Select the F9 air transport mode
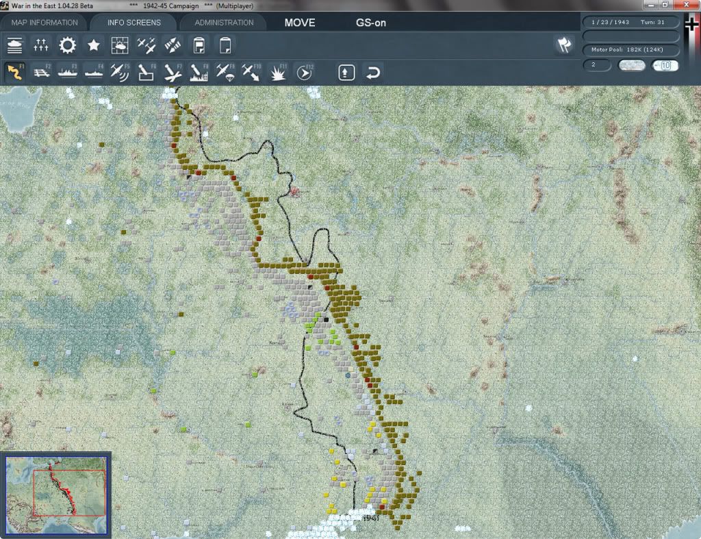The image size is (701, 539). click(x=225, y=72)
